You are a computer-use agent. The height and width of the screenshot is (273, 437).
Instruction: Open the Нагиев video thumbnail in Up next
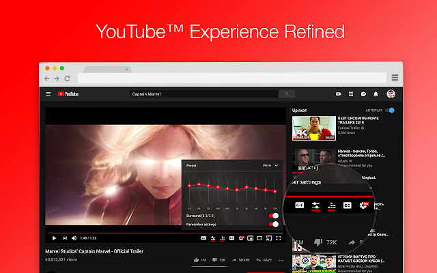click(314, 160)
